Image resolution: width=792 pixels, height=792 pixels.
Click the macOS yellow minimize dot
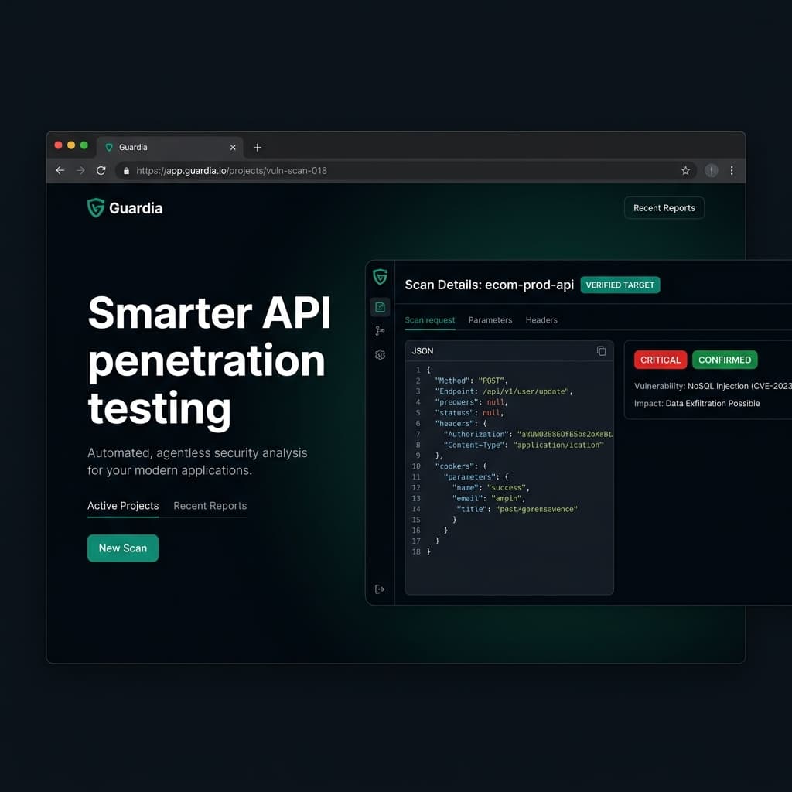(x=71, y=145)
